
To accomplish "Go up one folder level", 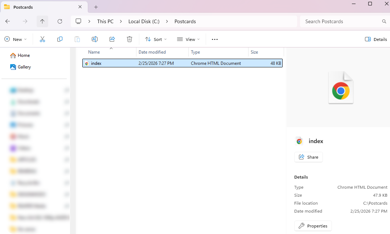I will point(42,21).
